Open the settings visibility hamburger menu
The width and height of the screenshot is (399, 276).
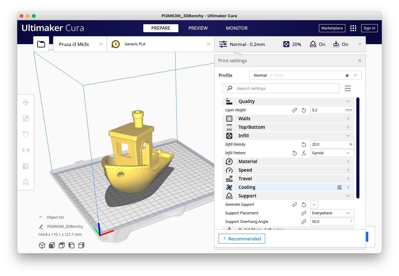point(348,88)
